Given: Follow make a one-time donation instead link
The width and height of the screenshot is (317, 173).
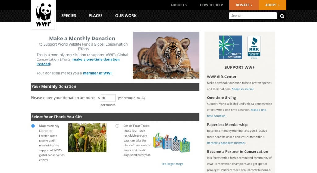Looking at the screenshot, I should (78, 62).
